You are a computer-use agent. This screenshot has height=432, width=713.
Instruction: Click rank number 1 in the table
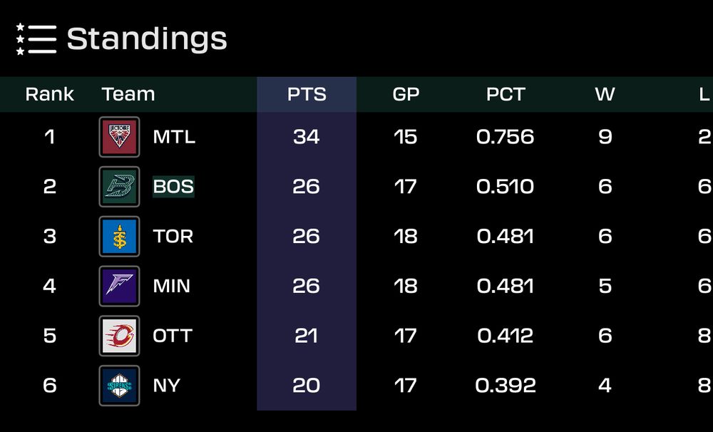coord(49,136)
